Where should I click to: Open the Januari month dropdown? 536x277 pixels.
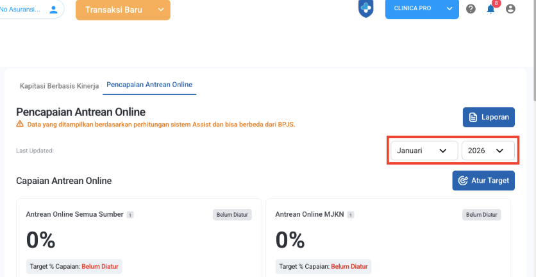click(x=423, y=151)
